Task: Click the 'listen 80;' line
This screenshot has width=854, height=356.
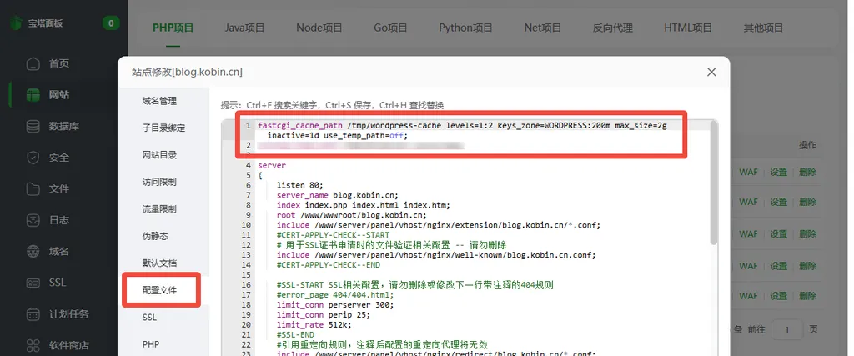Action: coord(300,185)
